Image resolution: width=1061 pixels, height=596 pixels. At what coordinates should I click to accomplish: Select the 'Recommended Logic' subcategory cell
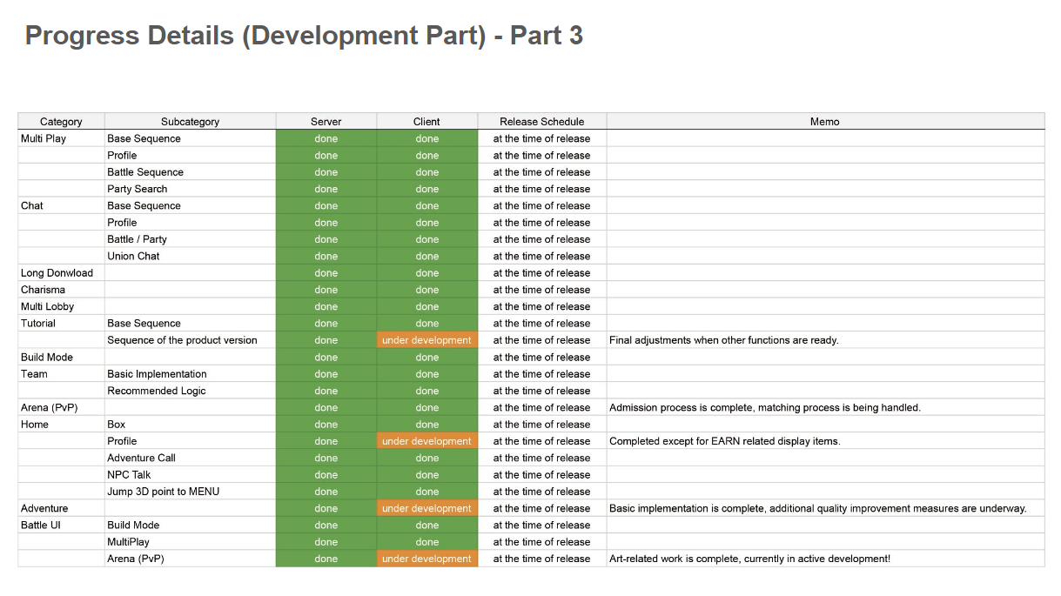pyautogui.click(x=190, y=391)
